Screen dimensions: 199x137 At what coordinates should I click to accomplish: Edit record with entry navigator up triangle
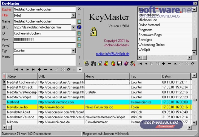click(x=51, y=70)
